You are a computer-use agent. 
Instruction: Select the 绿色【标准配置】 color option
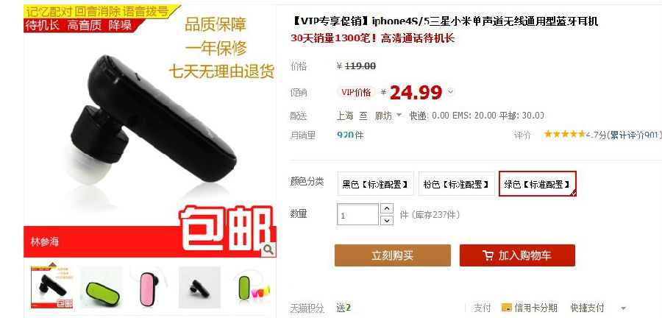(538, 184)
